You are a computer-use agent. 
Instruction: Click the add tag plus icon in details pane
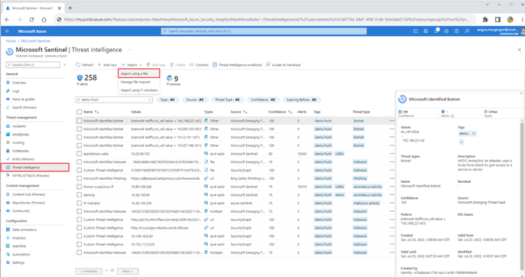click(462, 142)
